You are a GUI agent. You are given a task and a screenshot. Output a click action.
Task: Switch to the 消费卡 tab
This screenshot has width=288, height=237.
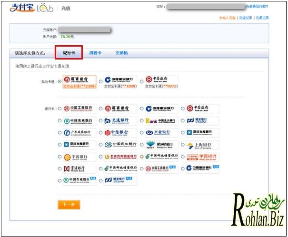[x=95, y=53]
